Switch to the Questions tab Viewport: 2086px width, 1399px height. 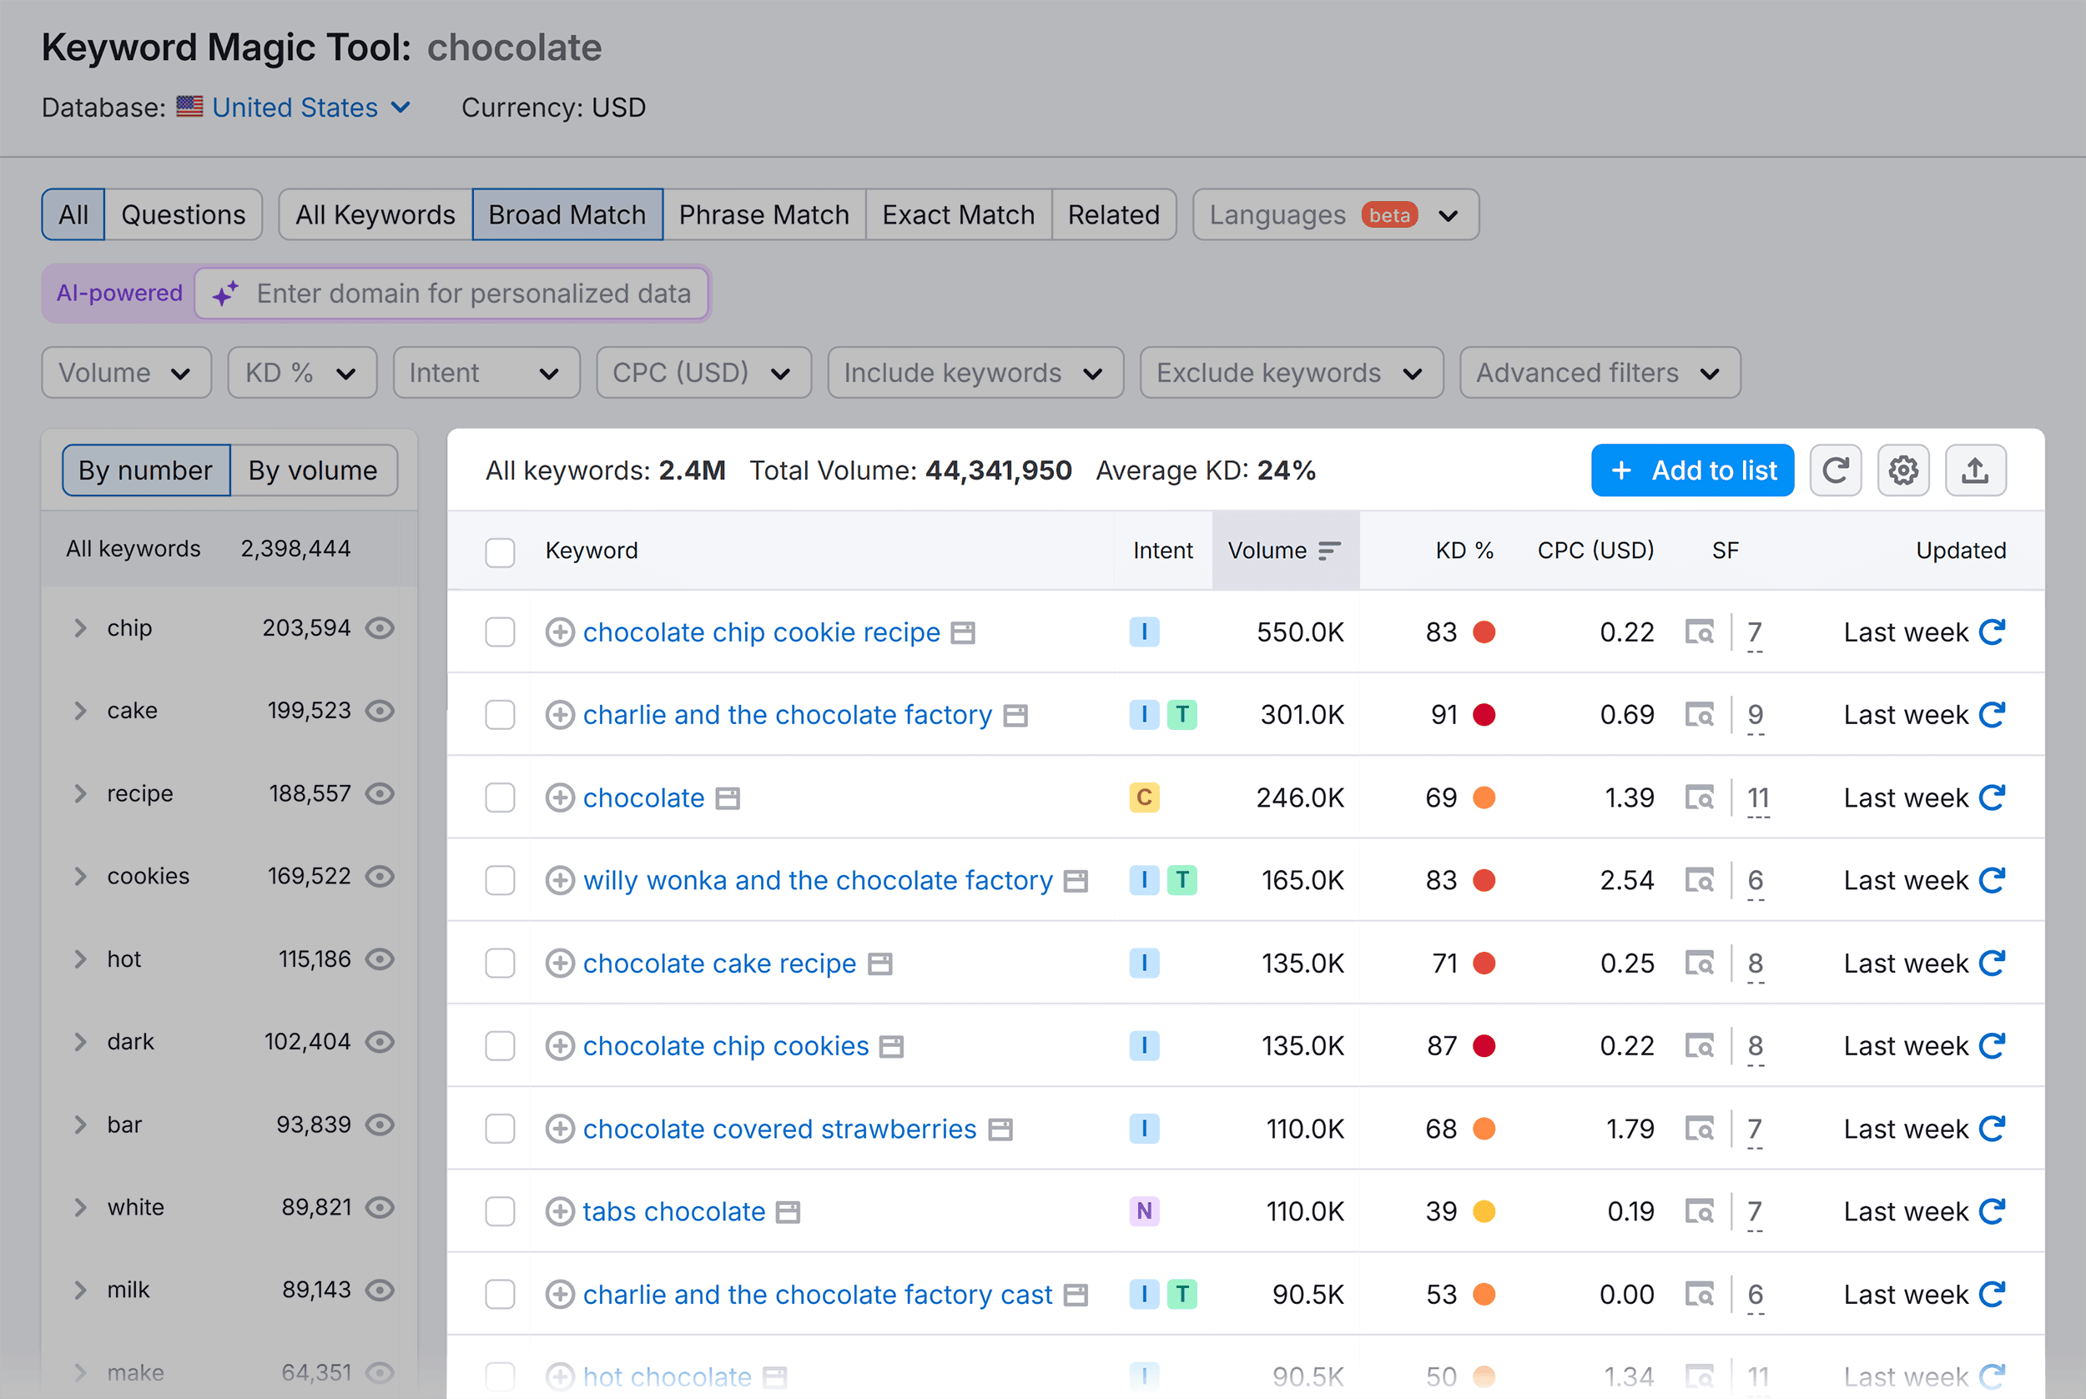[183, 213]
